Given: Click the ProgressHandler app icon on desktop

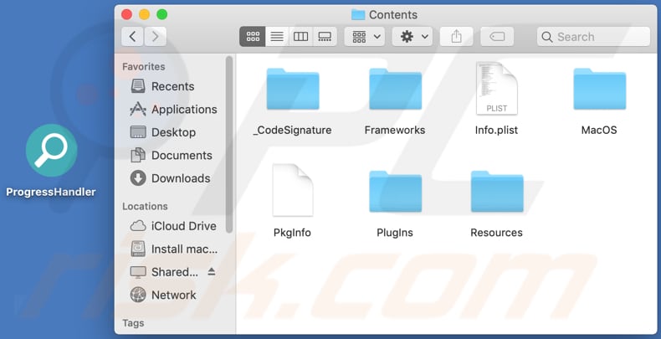Looking at the screenshot, I should (x=51, y=151).
